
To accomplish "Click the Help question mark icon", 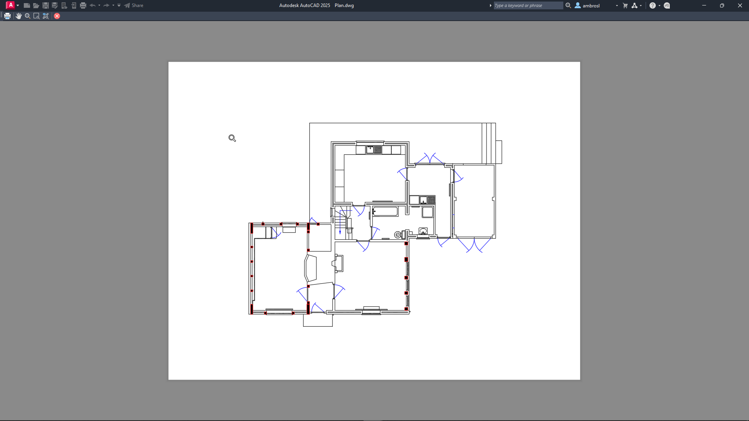I will 652,5.
